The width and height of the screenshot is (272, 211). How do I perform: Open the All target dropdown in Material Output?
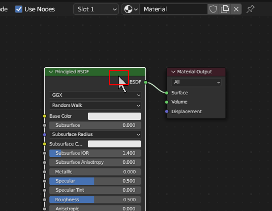pos(196,82)
